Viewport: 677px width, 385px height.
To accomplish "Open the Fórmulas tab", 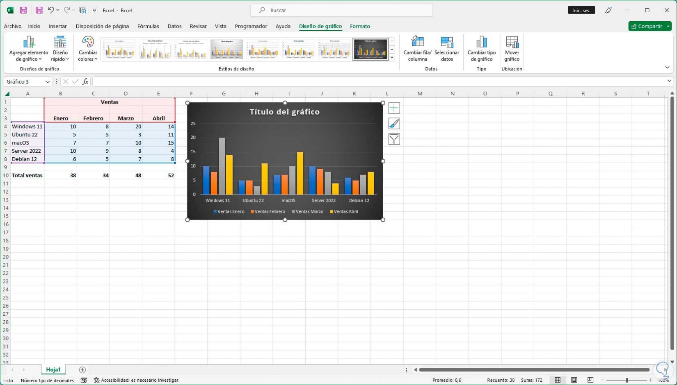I will coord(148,26).
